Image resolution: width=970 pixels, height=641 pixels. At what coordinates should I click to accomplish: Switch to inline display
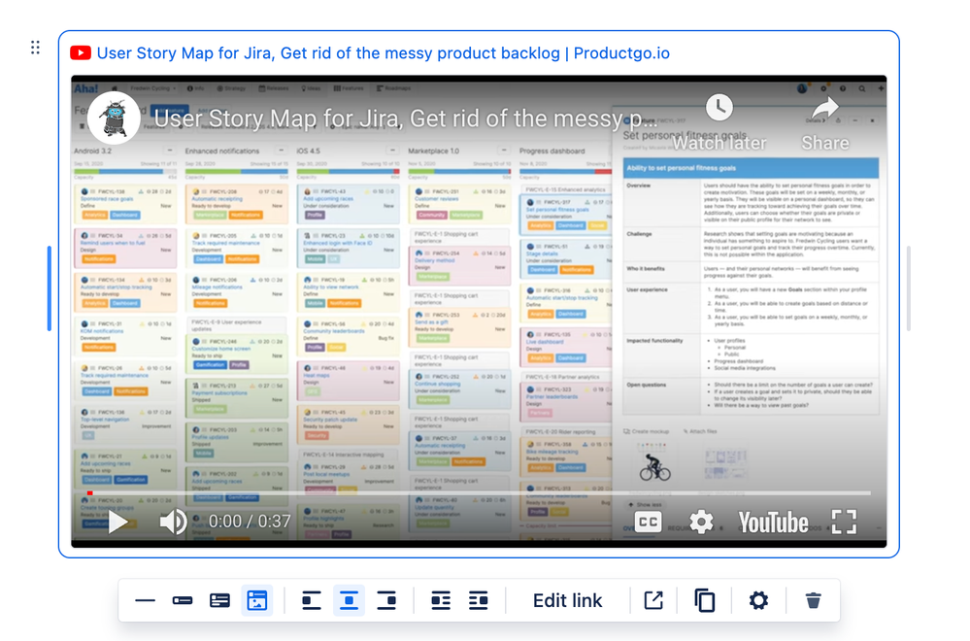pos(183,601)
